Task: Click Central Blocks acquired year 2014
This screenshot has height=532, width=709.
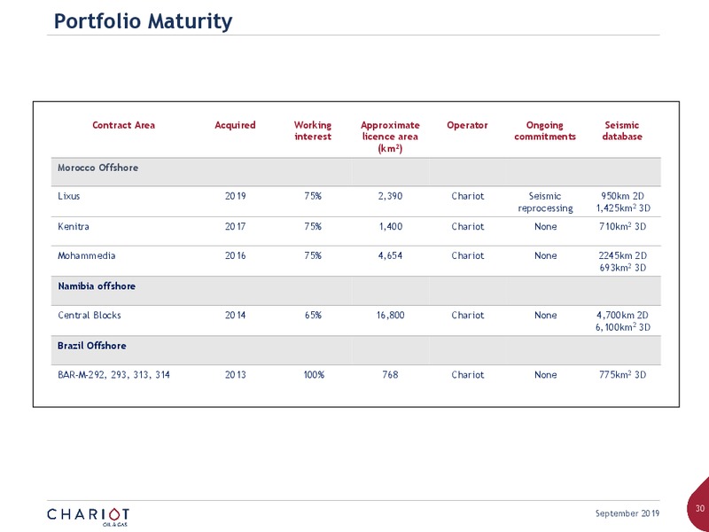Action: click(x=235, y=316)
